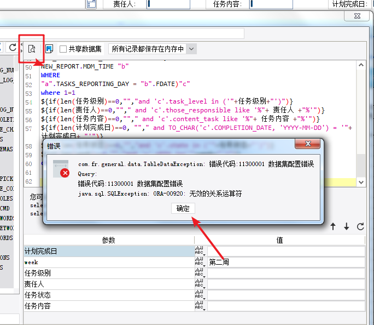The image size is (374, 325).
Task: Click the dataset name field above the toolbar
Action: tap(121, 33)
